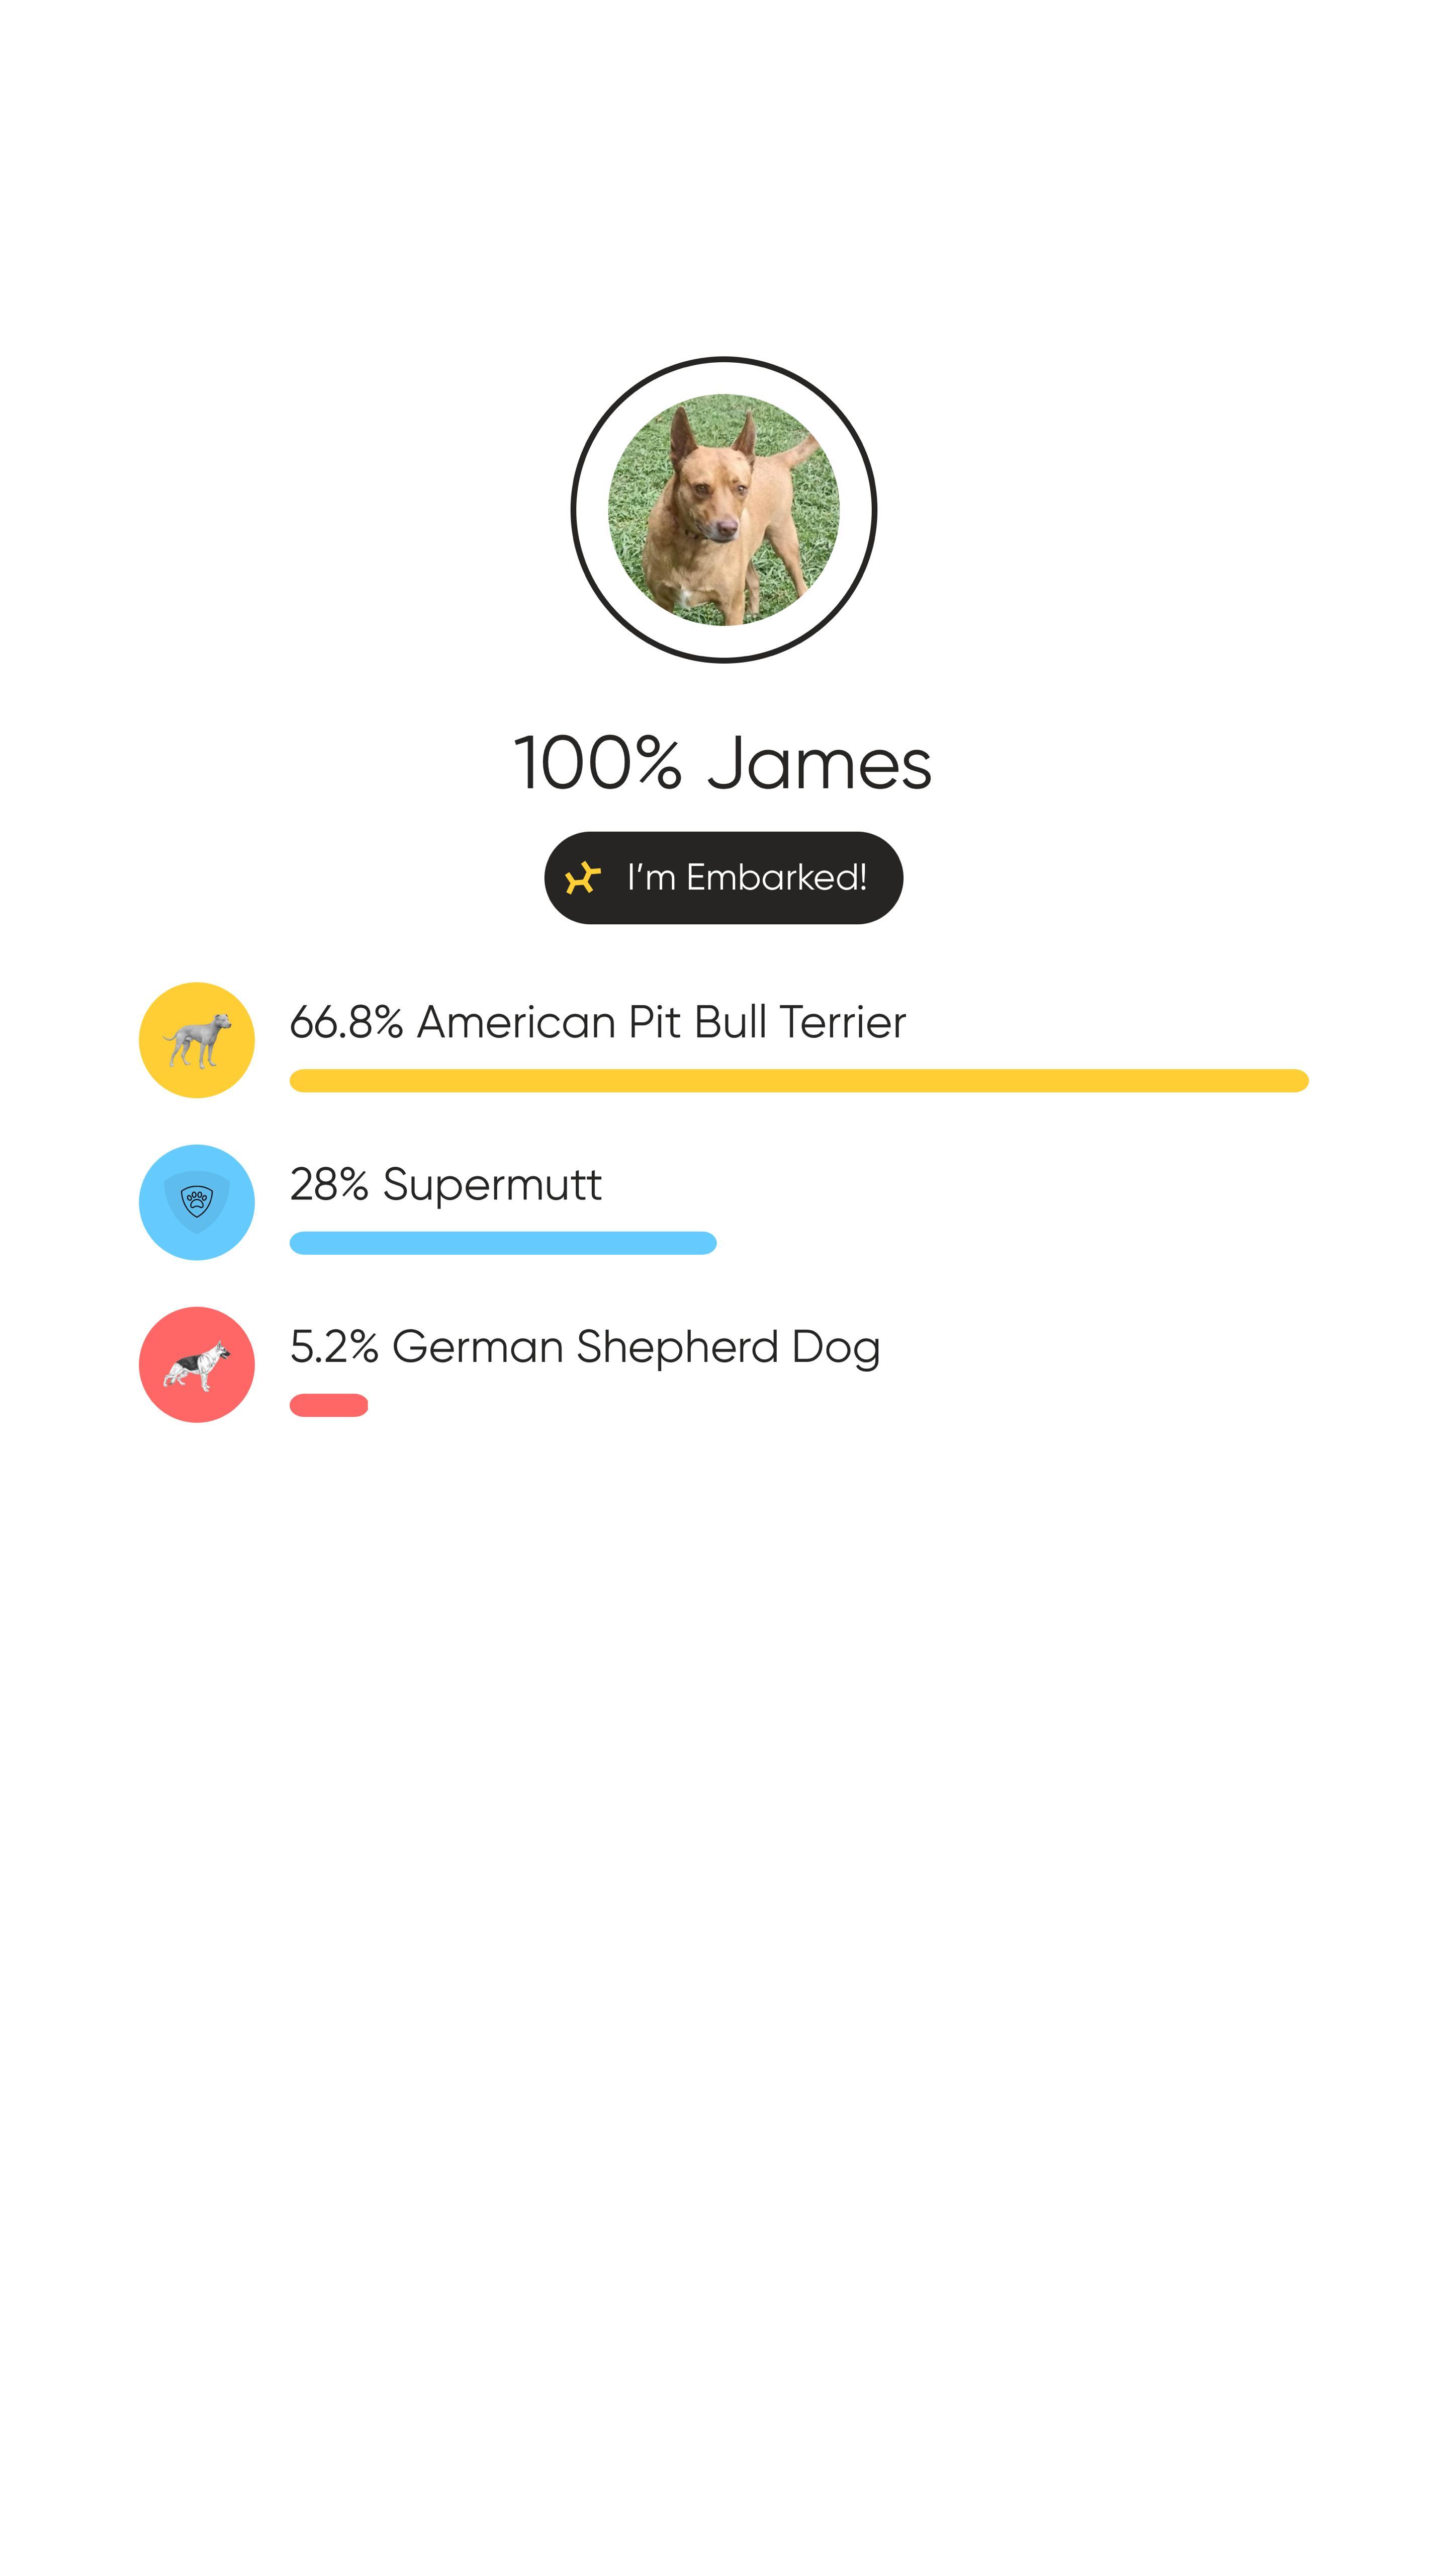Select the "German Shepherd Dog" breed name
This screenshot has width=1448, height=2576.
click(636, 1347)
